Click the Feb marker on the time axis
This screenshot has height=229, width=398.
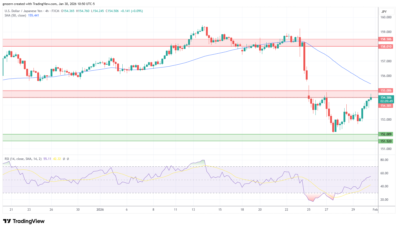375,210
